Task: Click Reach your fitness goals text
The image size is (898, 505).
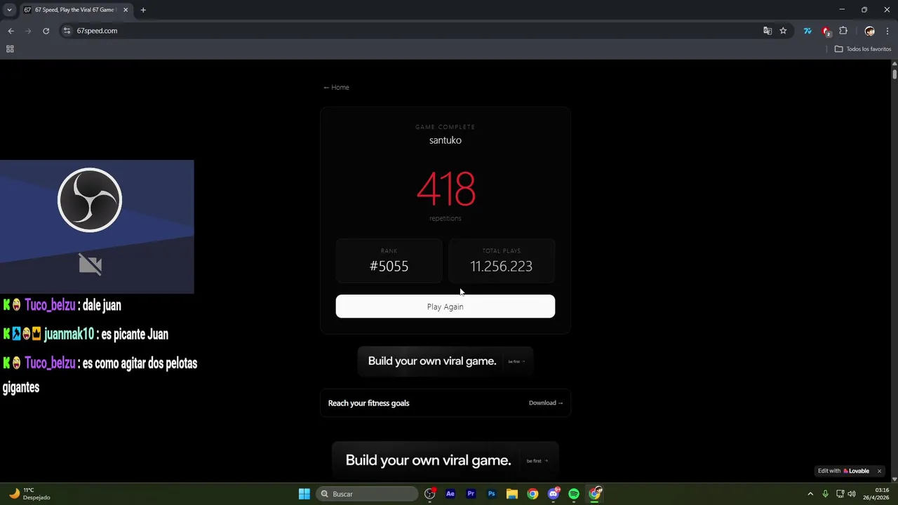Action: [x=369, y=403]
